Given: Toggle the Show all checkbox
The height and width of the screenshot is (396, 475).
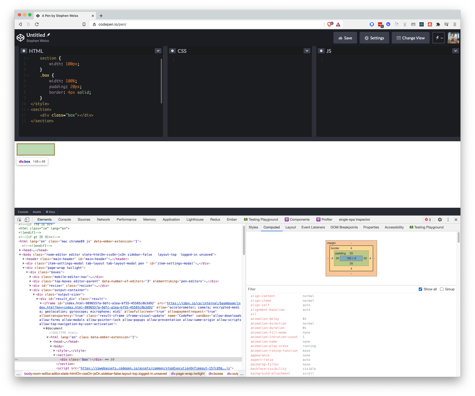Looking at the screenshot, I should 420,289.
